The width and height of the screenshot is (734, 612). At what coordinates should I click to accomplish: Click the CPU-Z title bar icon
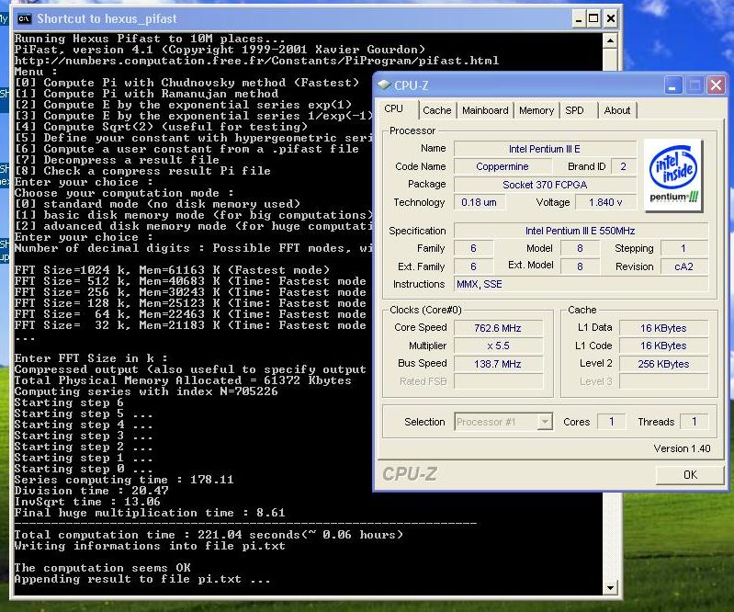pyautogui.click(x=384, y=85)
